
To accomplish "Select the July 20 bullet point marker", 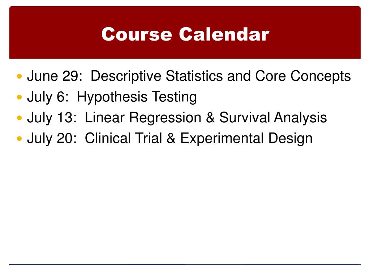I will [x=20, y=139].
